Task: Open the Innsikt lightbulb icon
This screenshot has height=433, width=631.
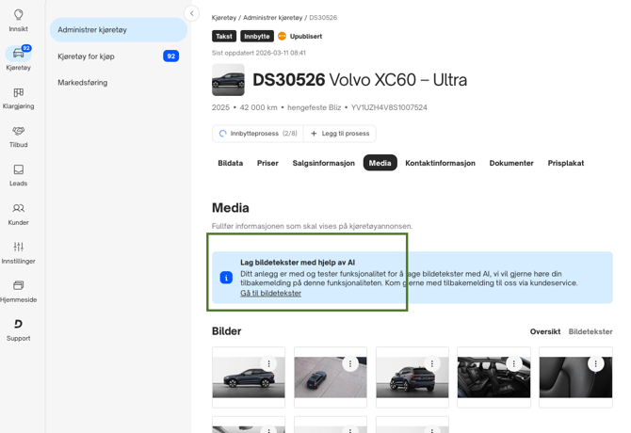Action: pyautogui.click(x=19, y=15)
